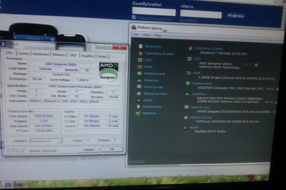
Task: Switch to the About tab in CPU-Z
Action: pyautogui.click(x=102, y=56)
